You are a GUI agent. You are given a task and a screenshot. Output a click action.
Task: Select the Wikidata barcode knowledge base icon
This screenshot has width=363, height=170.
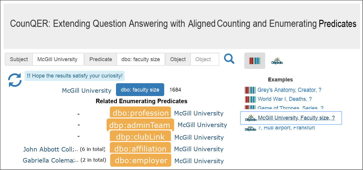tap(254, 61)
